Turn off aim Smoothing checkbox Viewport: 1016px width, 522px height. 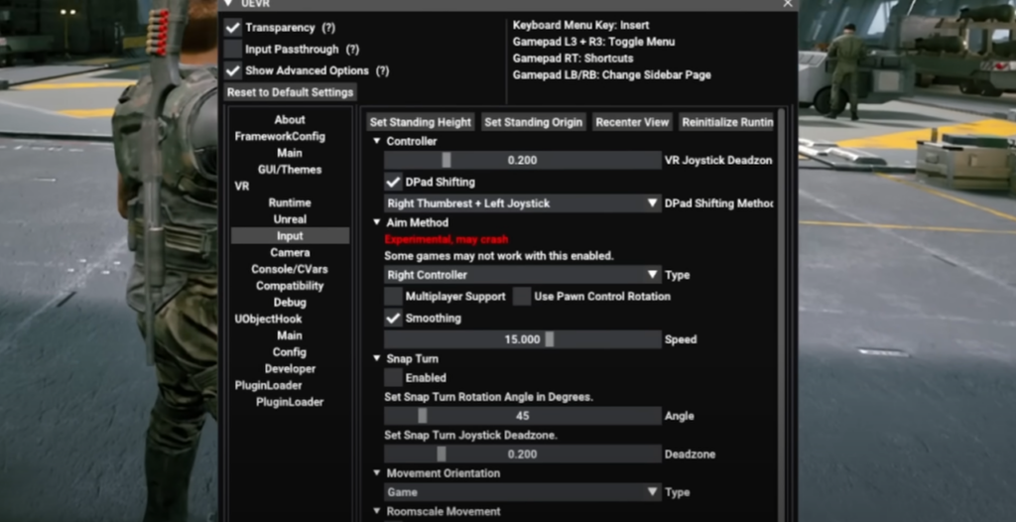click(x=393, y=319)
